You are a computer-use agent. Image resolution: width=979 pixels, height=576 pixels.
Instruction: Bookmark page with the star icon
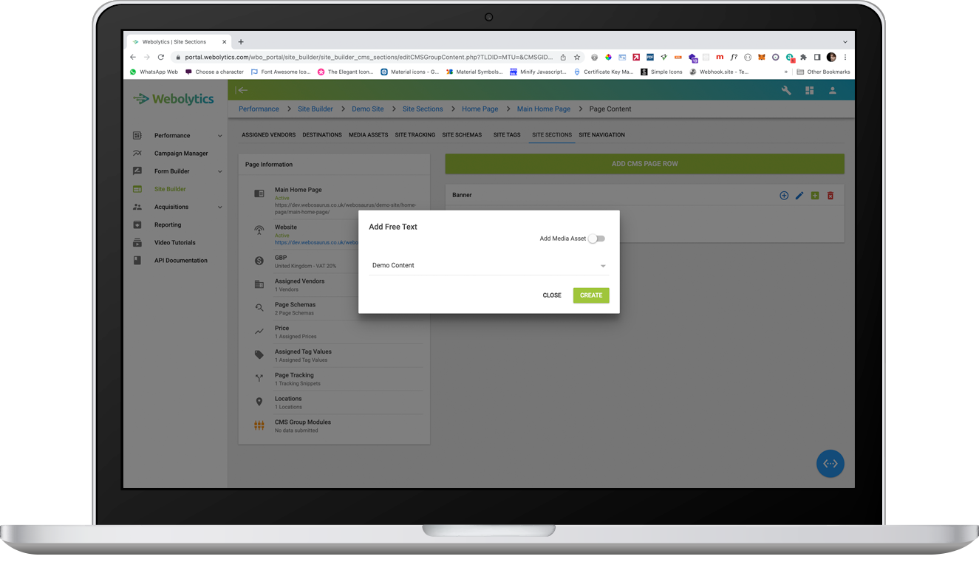pyautogui.click(x=577, y=57)
